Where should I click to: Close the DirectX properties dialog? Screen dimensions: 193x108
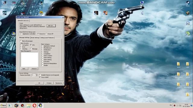tap(63, 17)
